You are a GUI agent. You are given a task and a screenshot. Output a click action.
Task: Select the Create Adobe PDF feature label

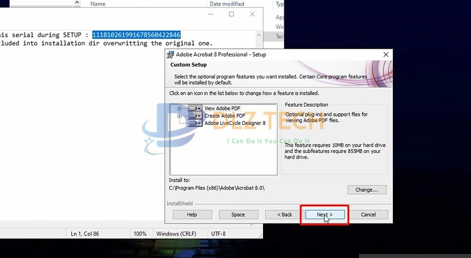225,115
